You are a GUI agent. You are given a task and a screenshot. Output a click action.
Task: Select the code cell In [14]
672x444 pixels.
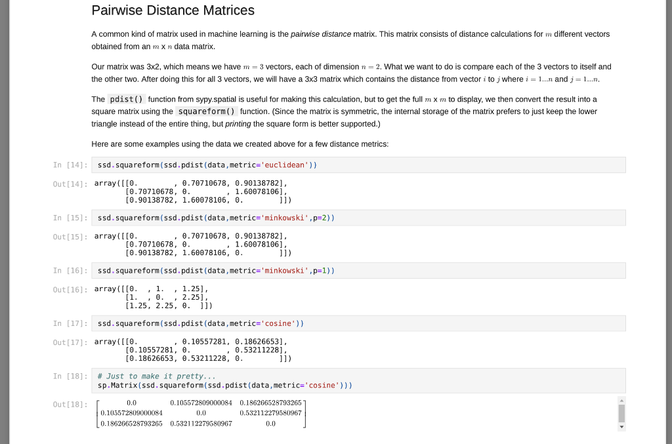(262, 165)
